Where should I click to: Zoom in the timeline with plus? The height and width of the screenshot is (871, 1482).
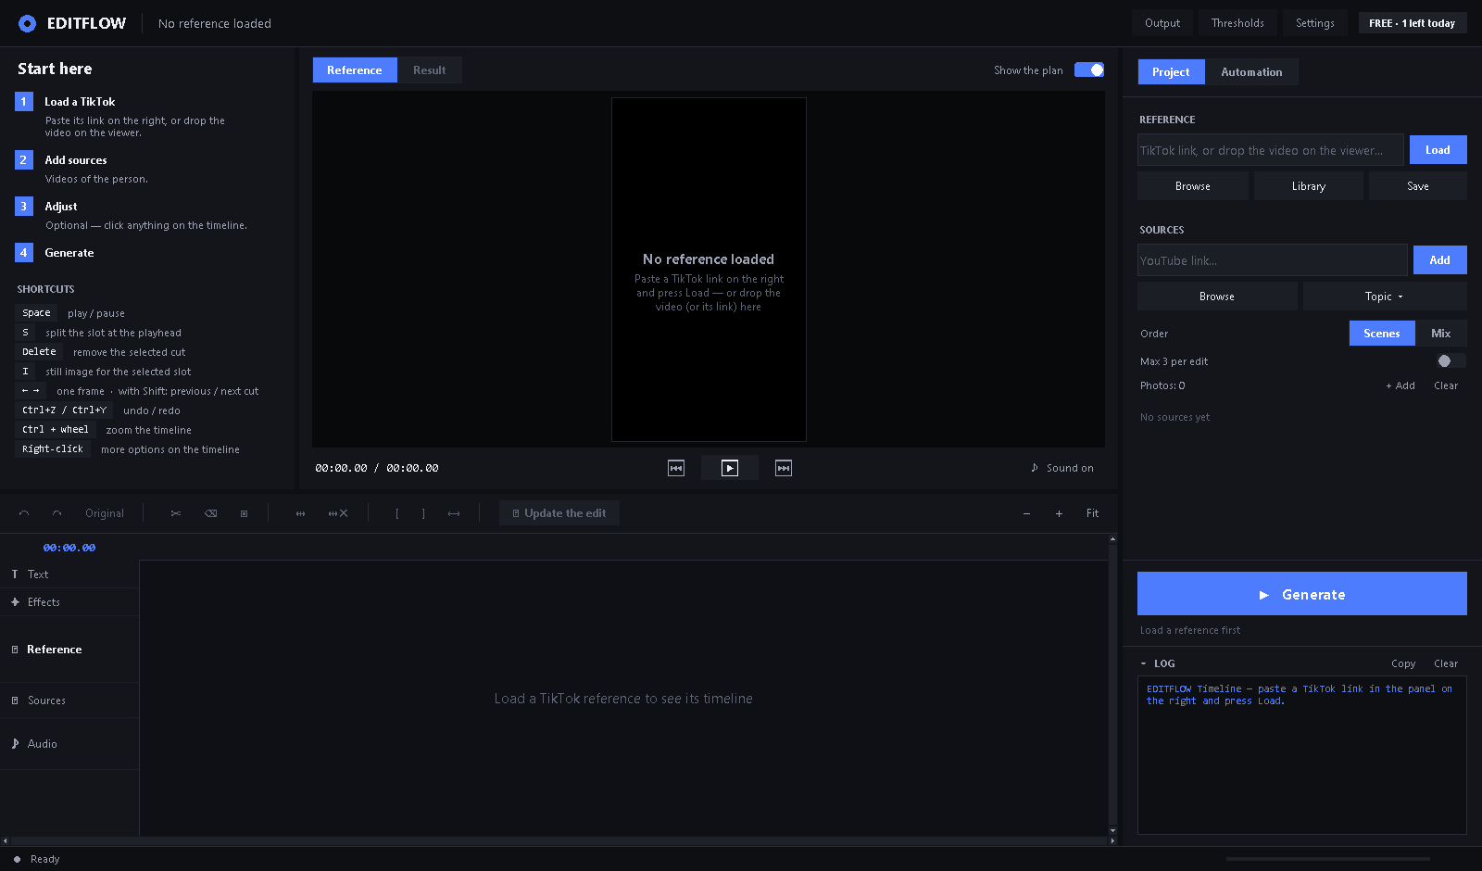[1059, 513]
